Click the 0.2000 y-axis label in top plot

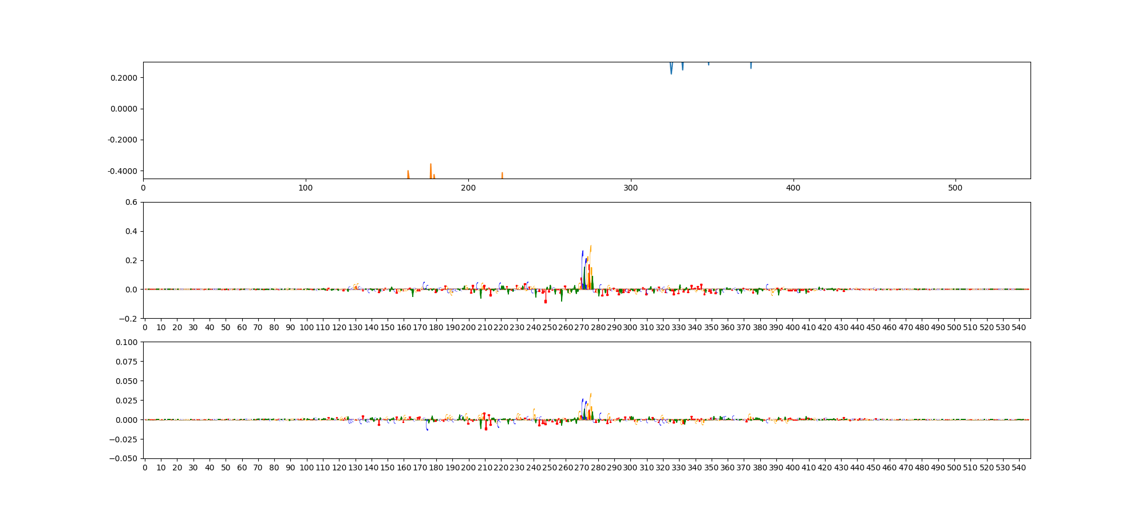tap(124, 78)
